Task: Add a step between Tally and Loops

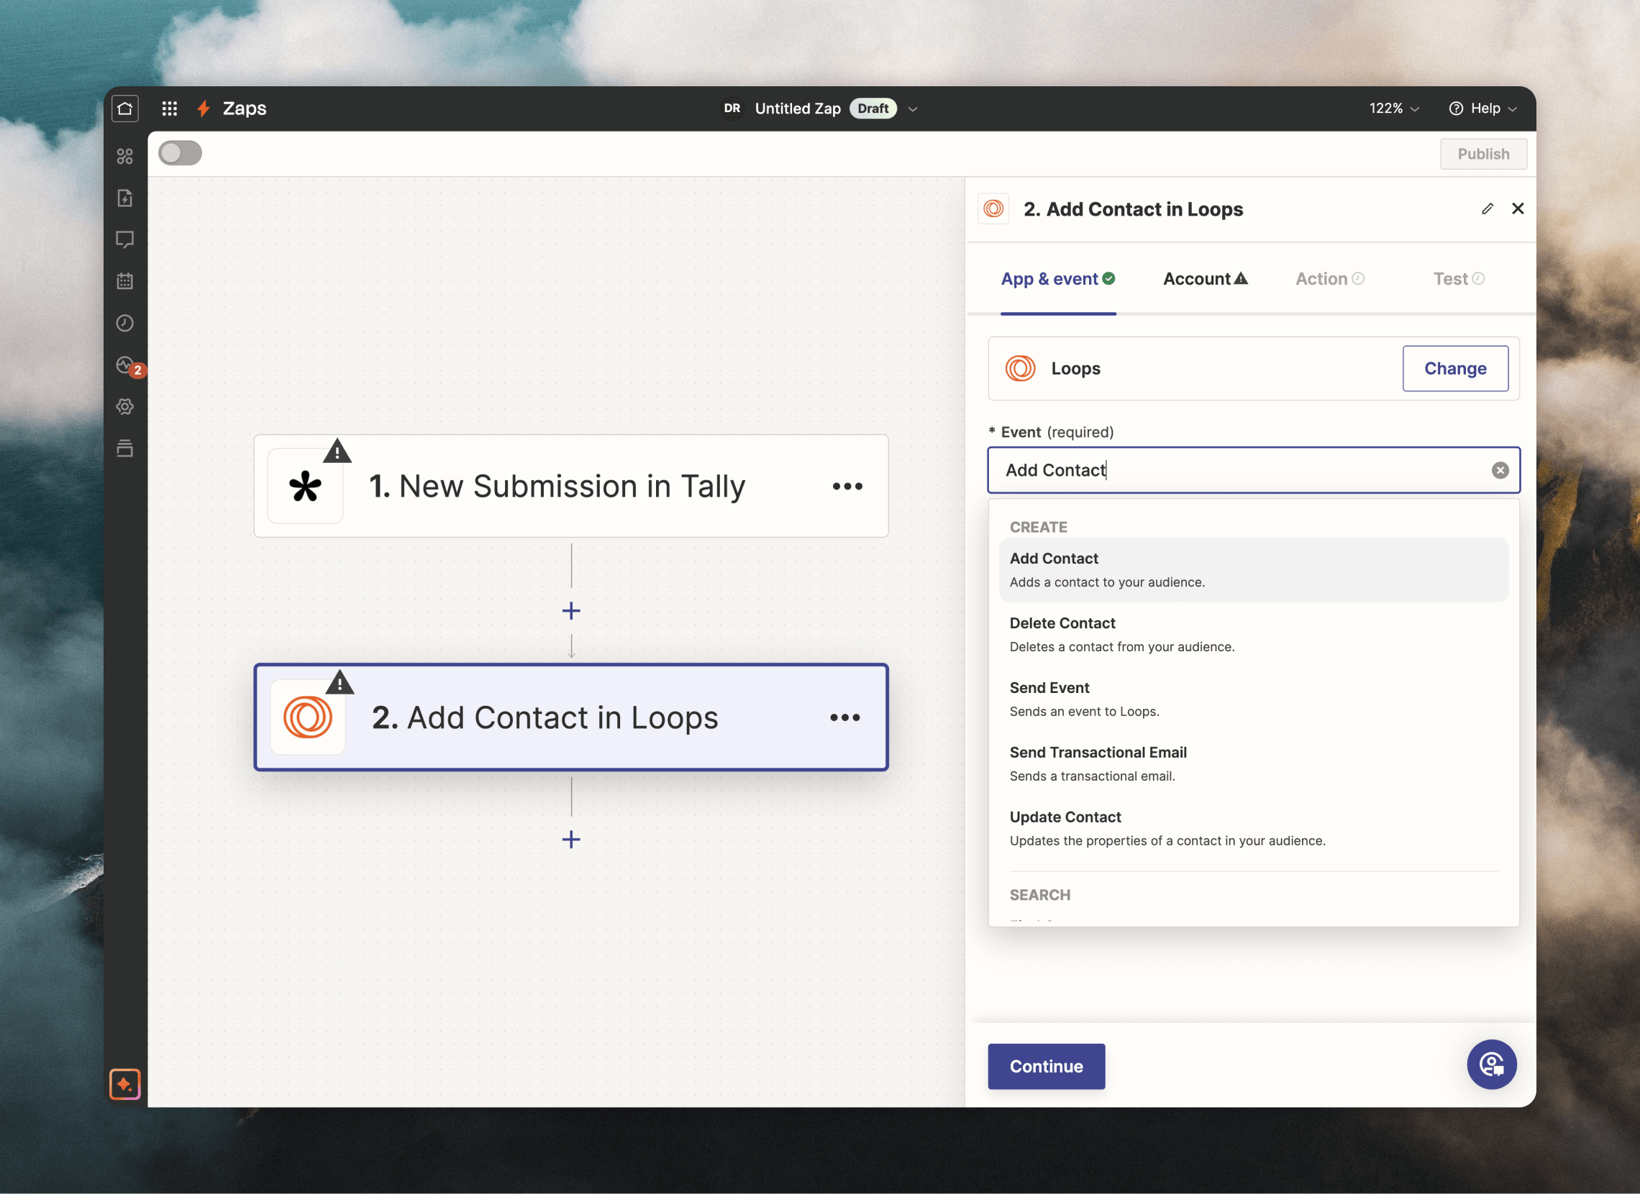Action: [x=571, y=611]
